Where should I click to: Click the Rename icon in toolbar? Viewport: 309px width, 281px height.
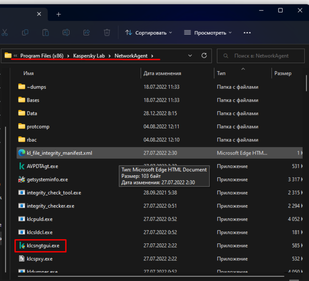pyautogui.click(x=66, y=32)
